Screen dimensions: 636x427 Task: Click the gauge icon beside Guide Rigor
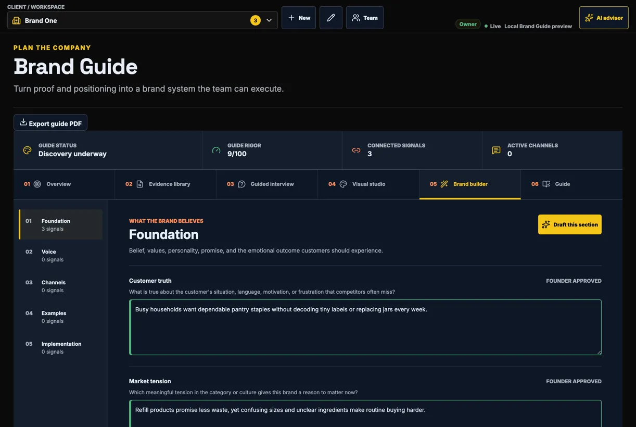click(x=217, y=150)
